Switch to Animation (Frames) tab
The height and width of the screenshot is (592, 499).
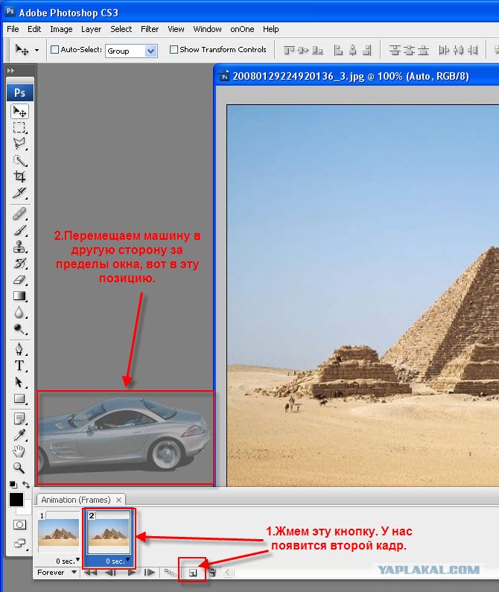coord(76,500)
